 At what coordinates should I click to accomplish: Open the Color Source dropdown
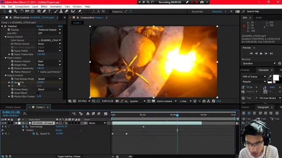point(49,40)
